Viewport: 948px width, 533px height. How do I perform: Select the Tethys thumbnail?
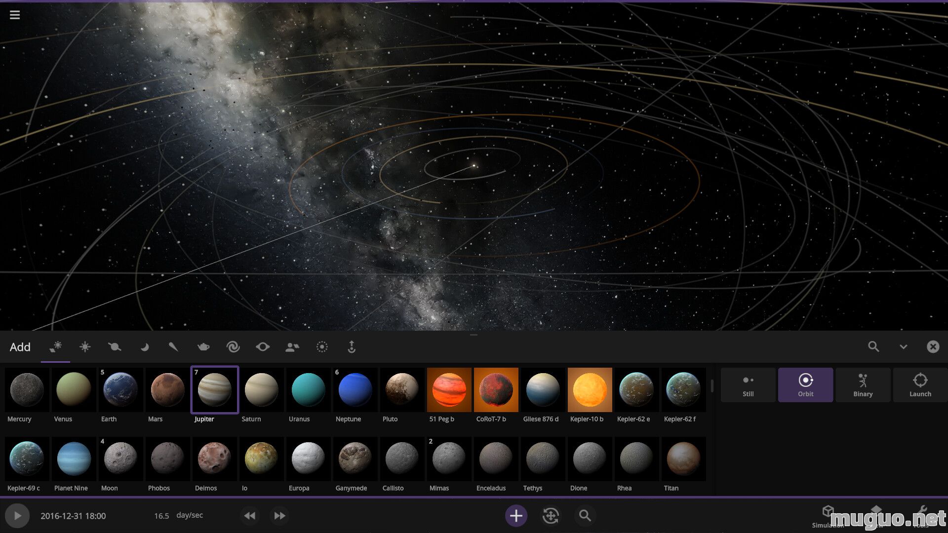pyautogui.click(x=543, y=459)
